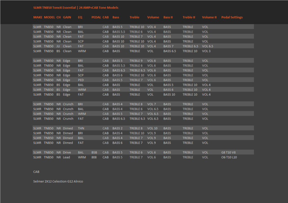The height and width of the screenshot is (203, 288).
Task: Select BASS 10 in the BS Edge FAT row
Action: (169, 94)
